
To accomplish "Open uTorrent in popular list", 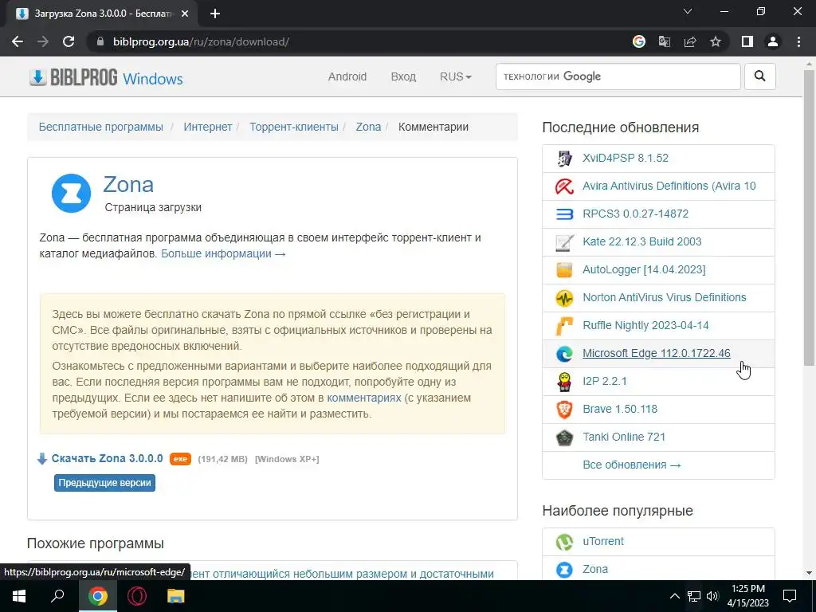I will pyautogui.click(x=602, y=541).
